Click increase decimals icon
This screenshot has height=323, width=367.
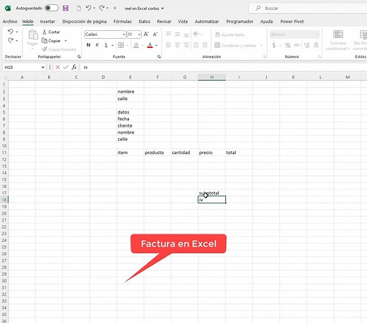[x=306, y=45]
